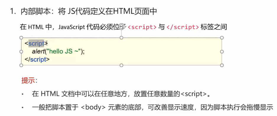Click the top-right resize handle of code box
This screenshot has width=277, height=116.
click(222, 38)
